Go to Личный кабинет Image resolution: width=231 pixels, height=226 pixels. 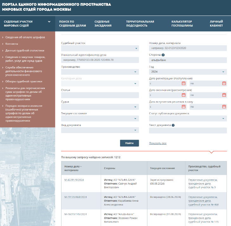point(216,24)
